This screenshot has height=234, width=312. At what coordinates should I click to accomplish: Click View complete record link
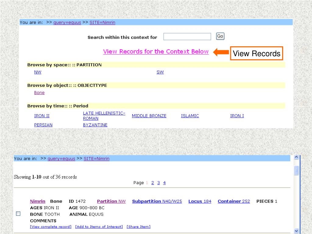pos(51,227)
